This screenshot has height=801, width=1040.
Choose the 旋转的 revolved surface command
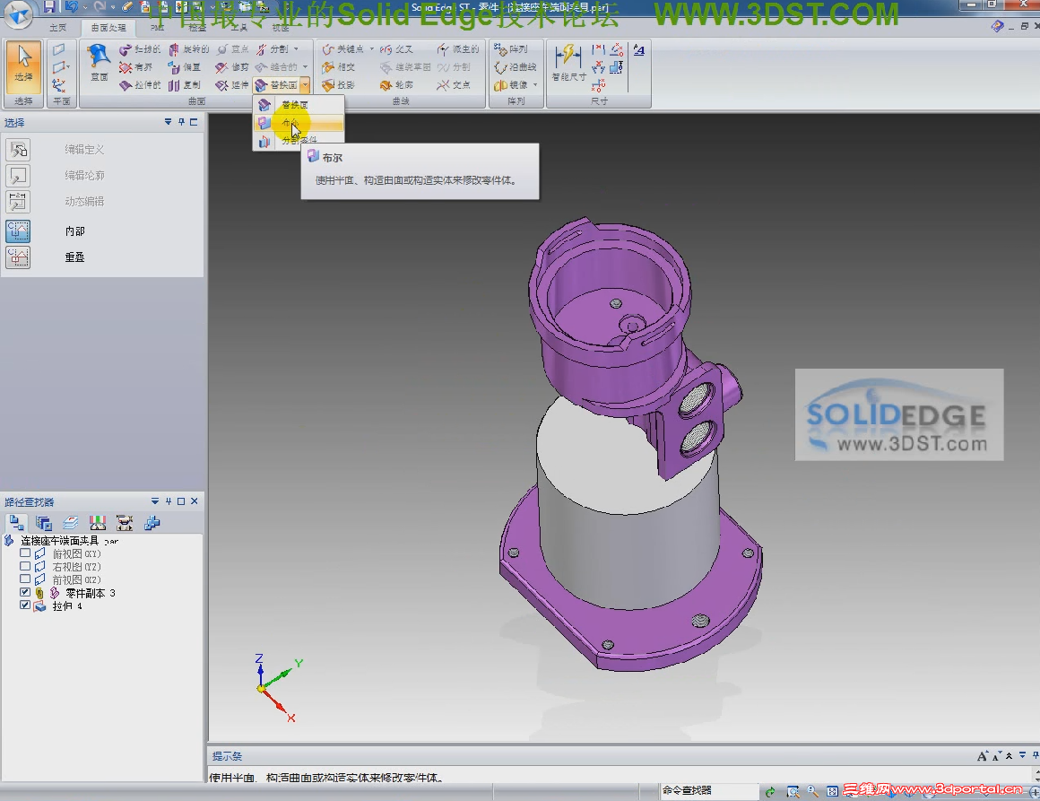[188, 49]
